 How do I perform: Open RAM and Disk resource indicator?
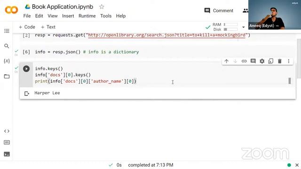point(225,27)
